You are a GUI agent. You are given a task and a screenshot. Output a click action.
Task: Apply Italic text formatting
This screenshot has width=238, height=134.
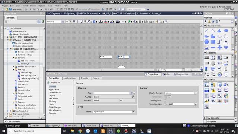[78, 22]
